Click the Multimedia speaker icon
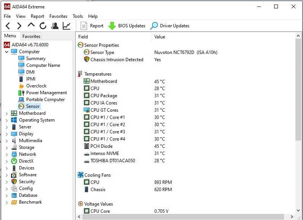Screen dimensions: 303x220 pos(14,141)
